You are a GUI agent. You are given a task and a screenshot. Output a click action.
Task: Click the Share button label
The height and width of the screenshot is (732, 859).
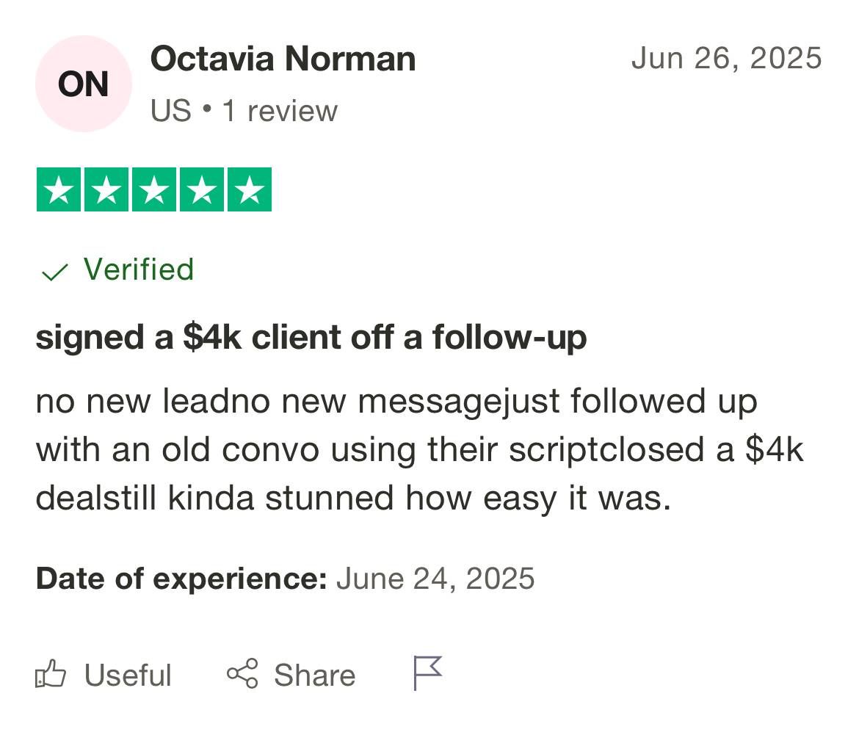[x=314, y=675]
